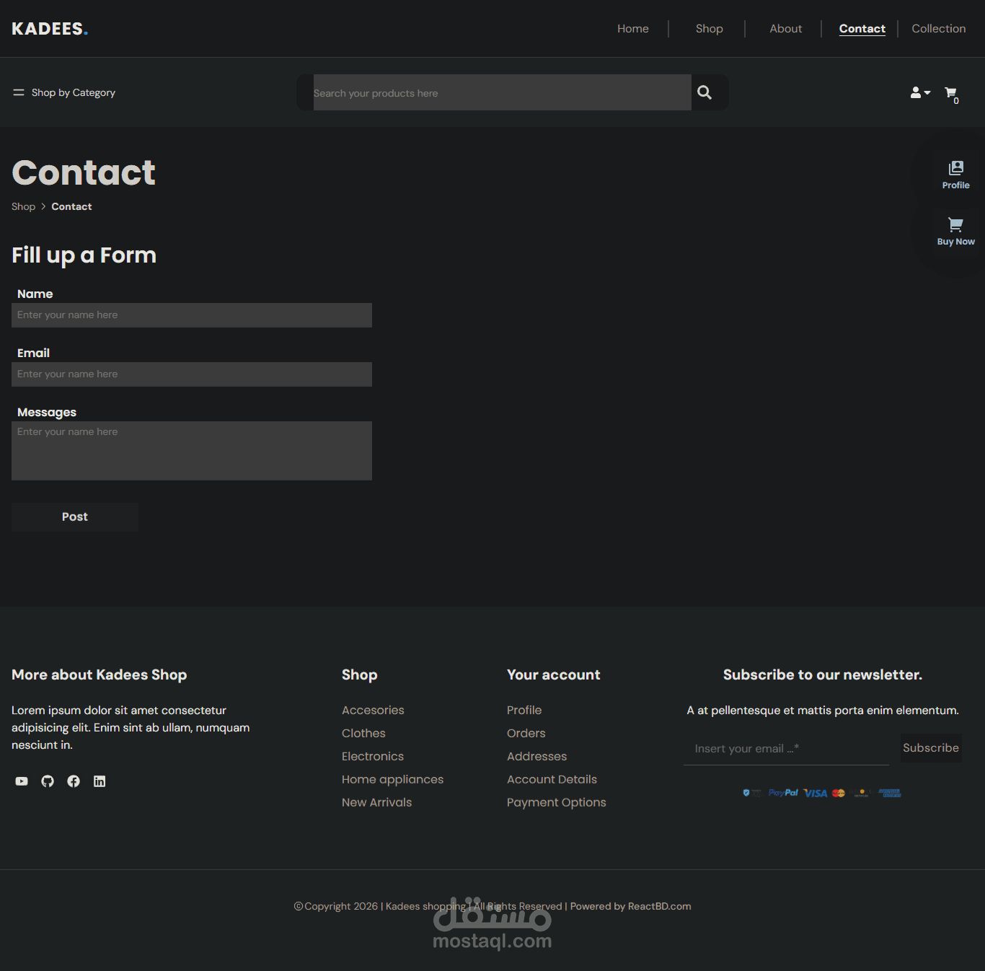Open the Clothes footer link
This screenshot has width=985, height=971.
click(363, 734)
